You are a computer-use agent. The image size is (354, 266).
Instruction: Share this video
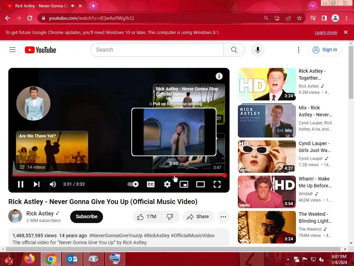point(198,217)
